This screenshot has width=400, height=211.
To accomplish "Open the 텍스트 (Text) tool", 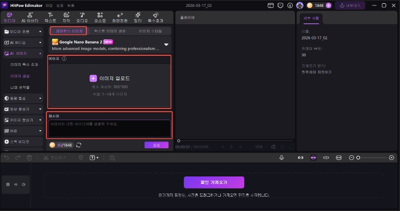I will pos(51,18).
